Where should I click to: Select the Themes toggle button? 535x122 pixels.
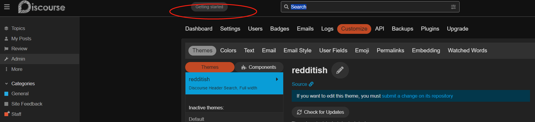(210, 67)
